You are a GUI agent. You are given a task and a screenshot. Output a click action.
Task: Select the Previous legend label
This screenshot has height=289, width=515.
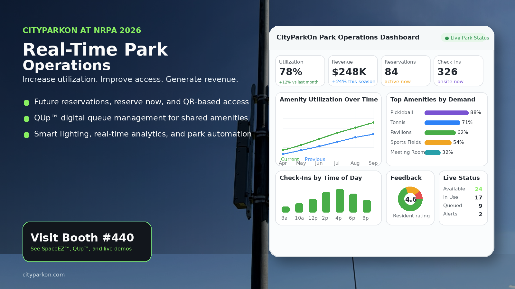315,159
